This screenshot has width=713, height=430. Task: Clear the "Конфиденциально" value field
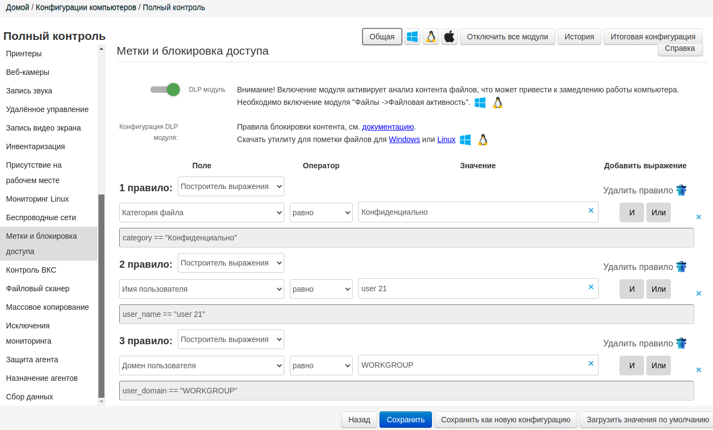[591, 210]
